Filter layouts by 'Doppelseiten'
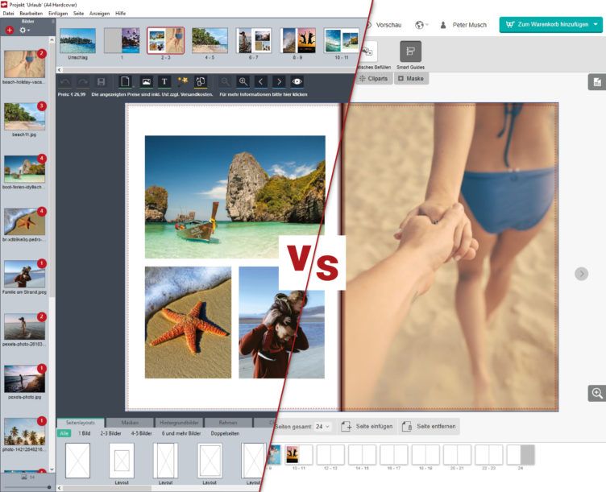This screenshot has width=606, height=492. [225, 433]
